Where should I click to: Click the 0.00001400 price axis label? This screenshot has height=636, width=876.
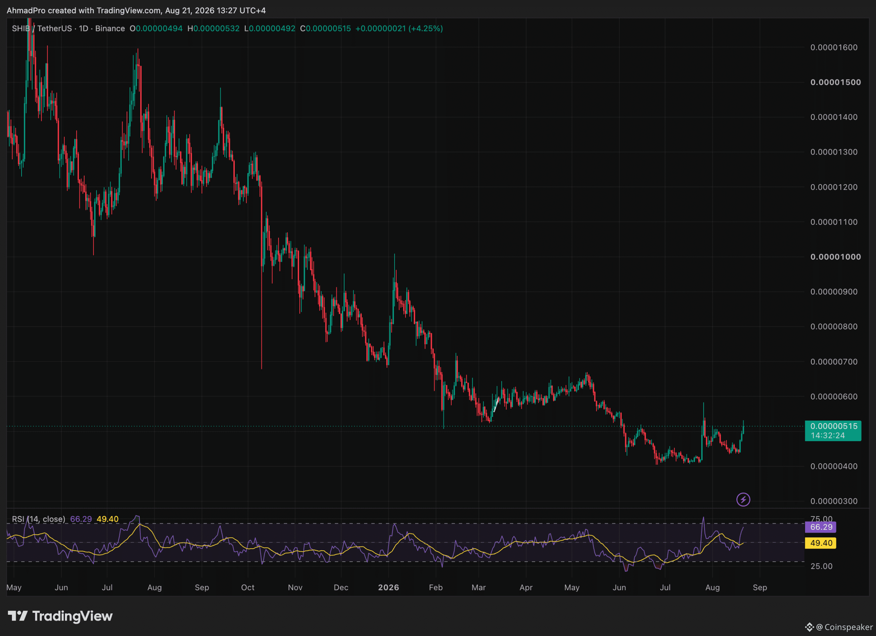[834, 117]
